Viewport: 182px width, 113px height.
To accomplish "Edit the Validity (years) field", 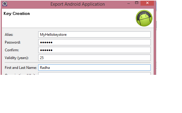I will (x=94, y=58).
